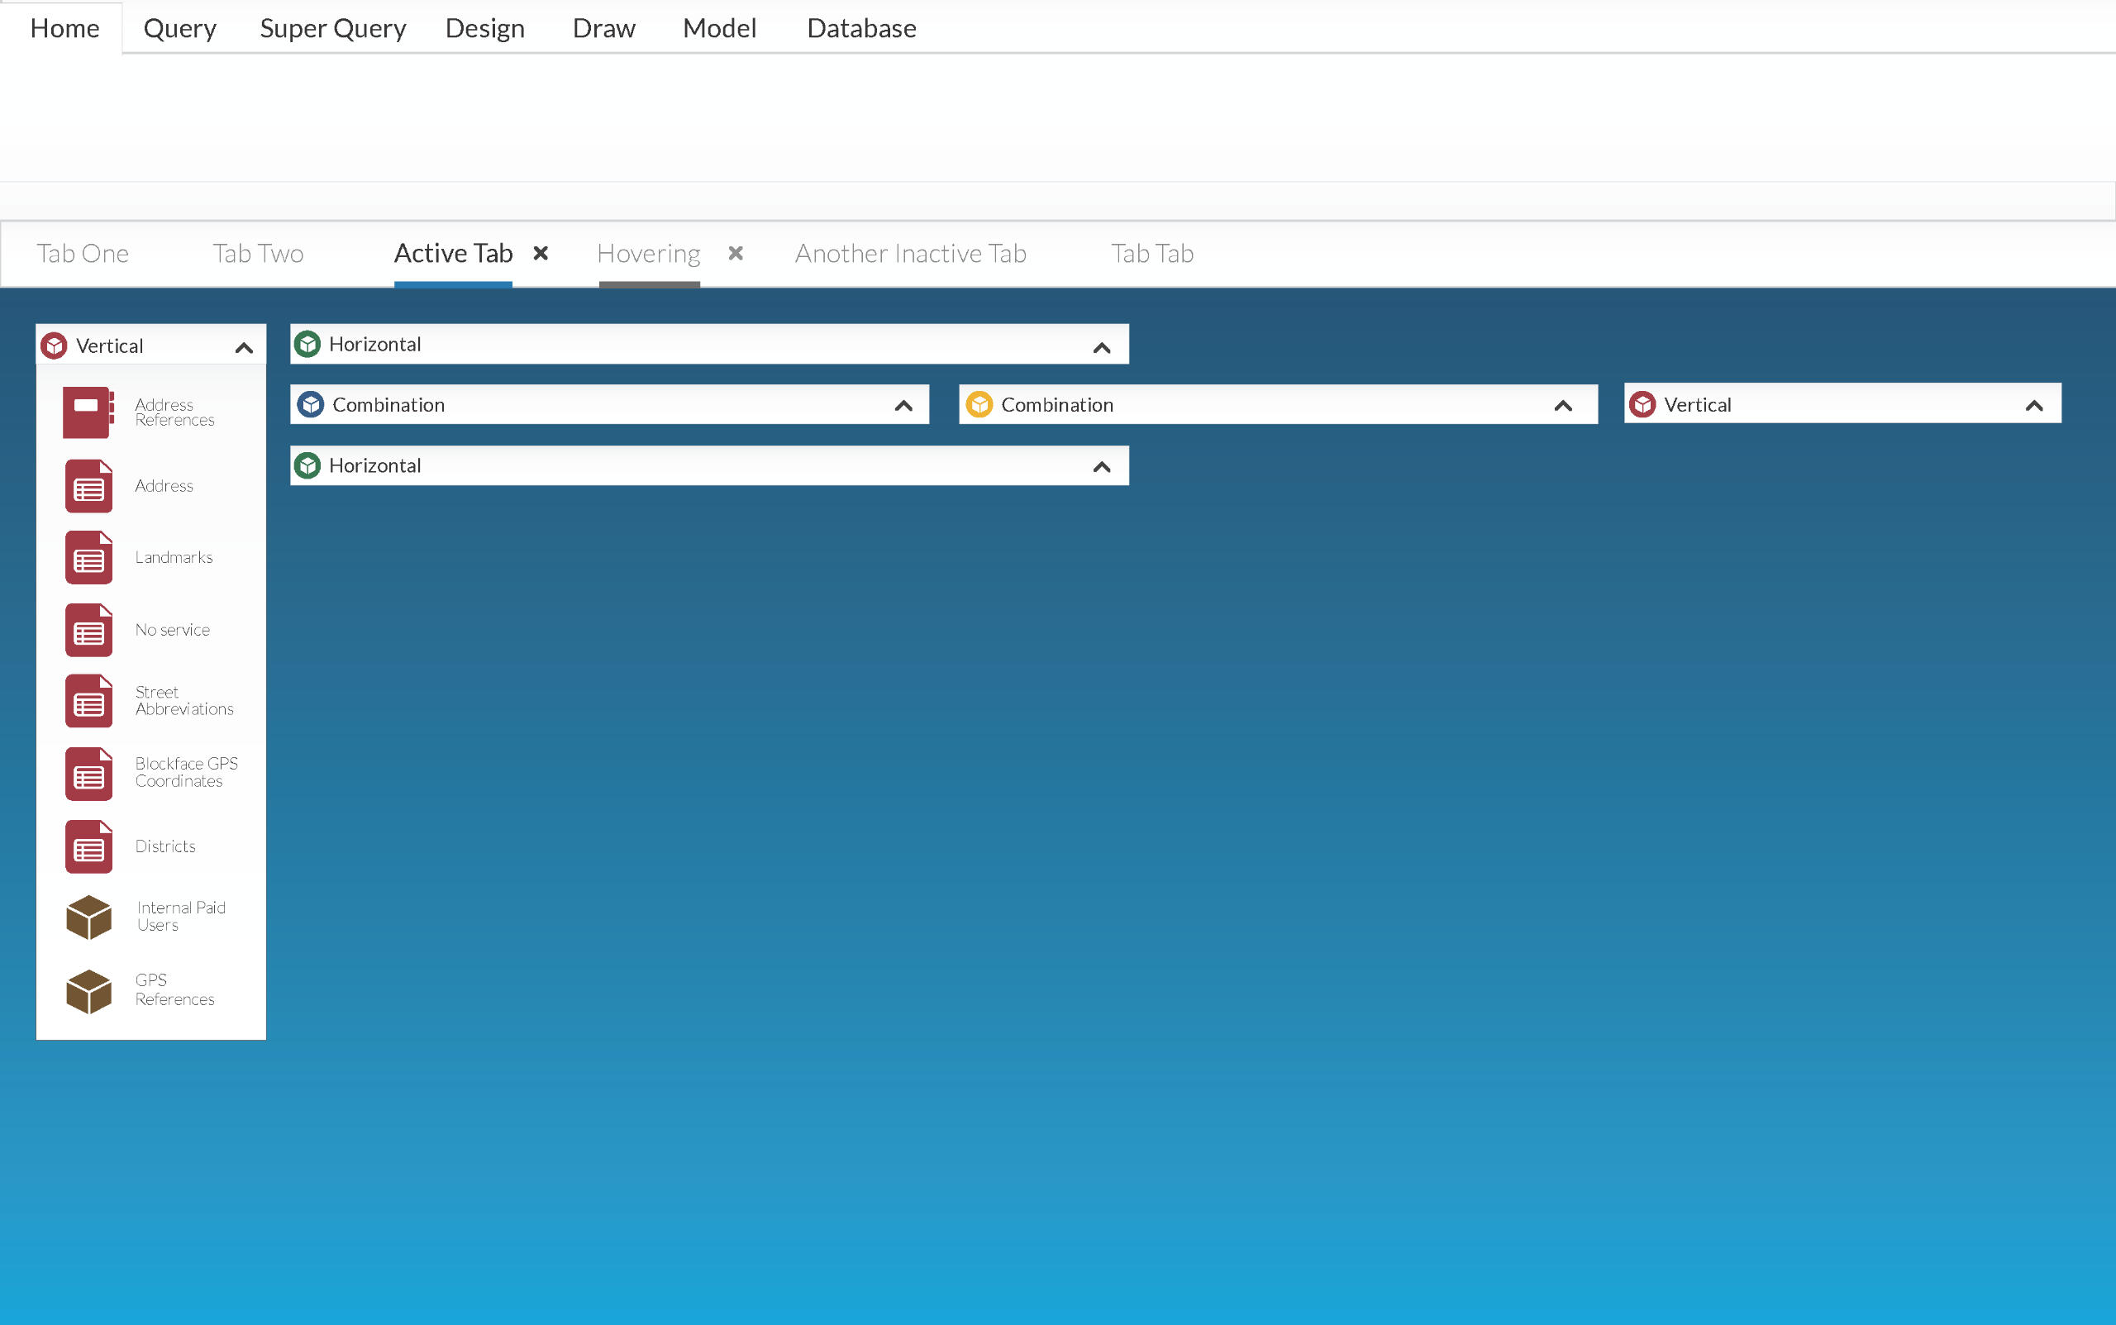Click the GPS References box icon
Viewport: 2116px width, 1325px height.
pyautogui.click(x=88, y=991)
